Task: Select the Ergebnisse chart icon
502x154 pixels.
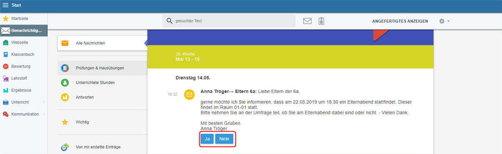Action: coord(5,90)
